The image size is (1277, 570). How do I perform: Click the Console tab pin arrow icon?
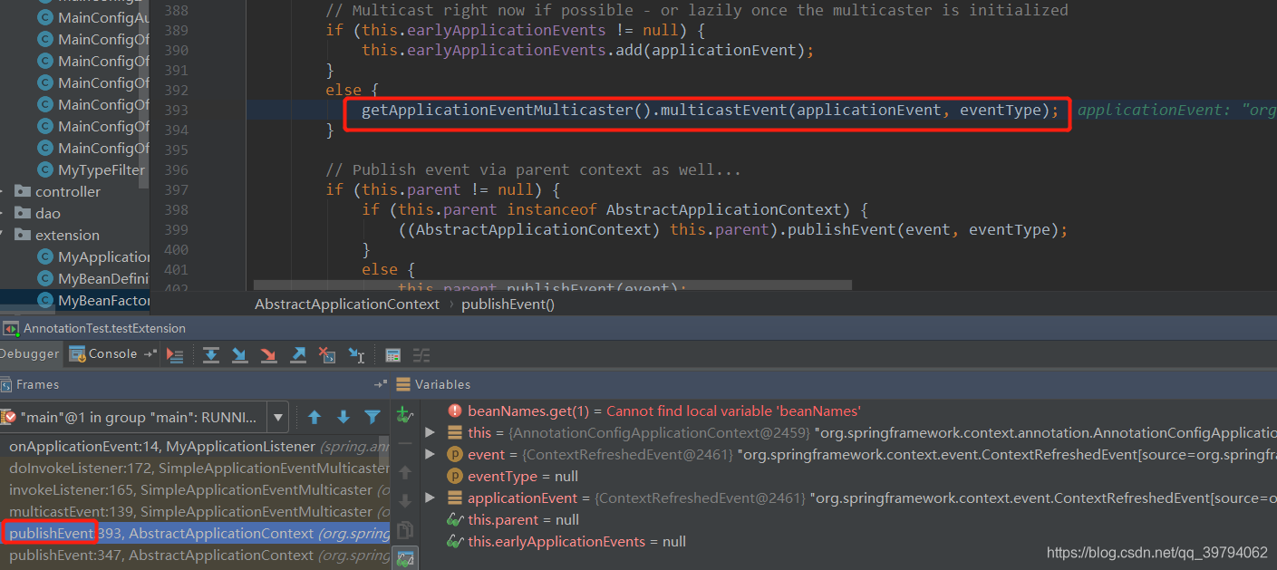(150, 354)
